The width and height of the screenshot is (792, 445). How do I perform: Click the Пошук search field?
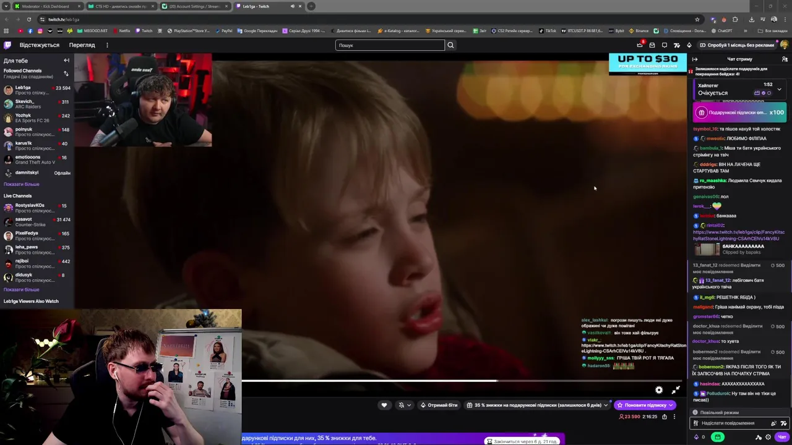pyautogui.click(x=390, y=45)
